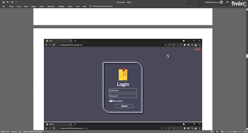The width and height of the screenshot is (248, 133).
Task: Click the Submit button in Login screenshot
Action: coord(124,106)
